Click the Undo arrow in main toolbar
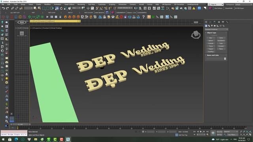Image resolution: width=253 pixels, height=142 pixels. [3, 8]
